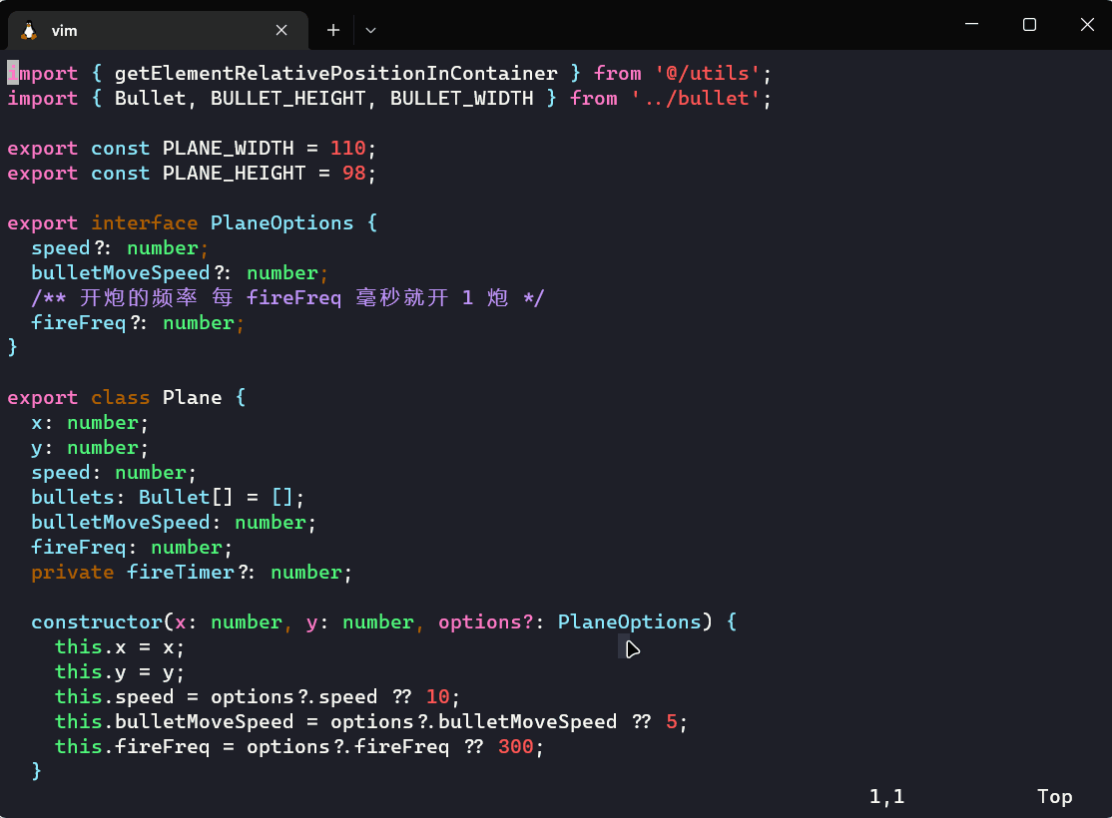Image resolution: width=1112 pixels, height=818 pixels.
Task: Click the 'x: number;' class field
Action: (x=90, y=423)
